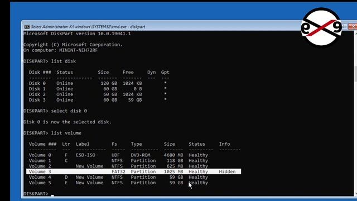Click 'Volume 4' in the volume list
This screenshot has height=201, width=357.
[x=40, y=178]
